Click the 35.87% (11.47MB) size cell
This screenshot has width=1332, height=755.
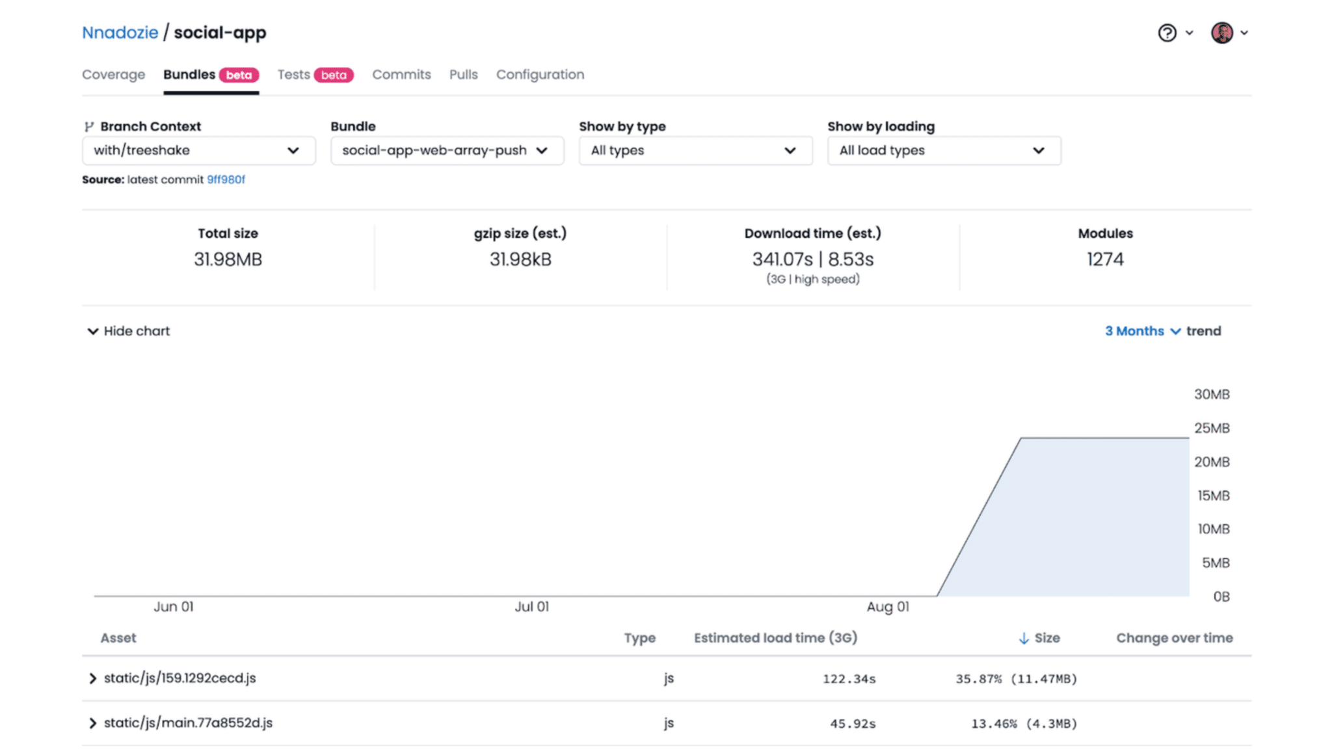(x=1016, y=679)
